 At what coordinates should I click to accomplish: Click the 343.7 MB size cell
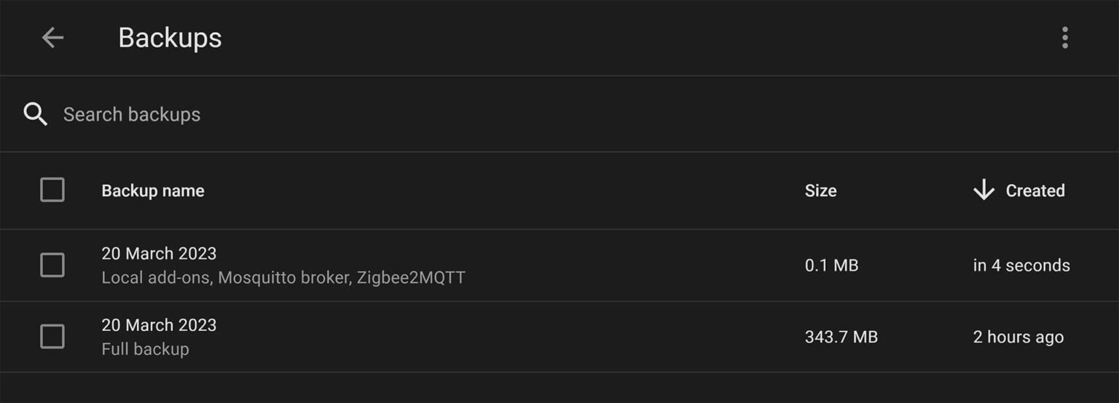point(841,337)
